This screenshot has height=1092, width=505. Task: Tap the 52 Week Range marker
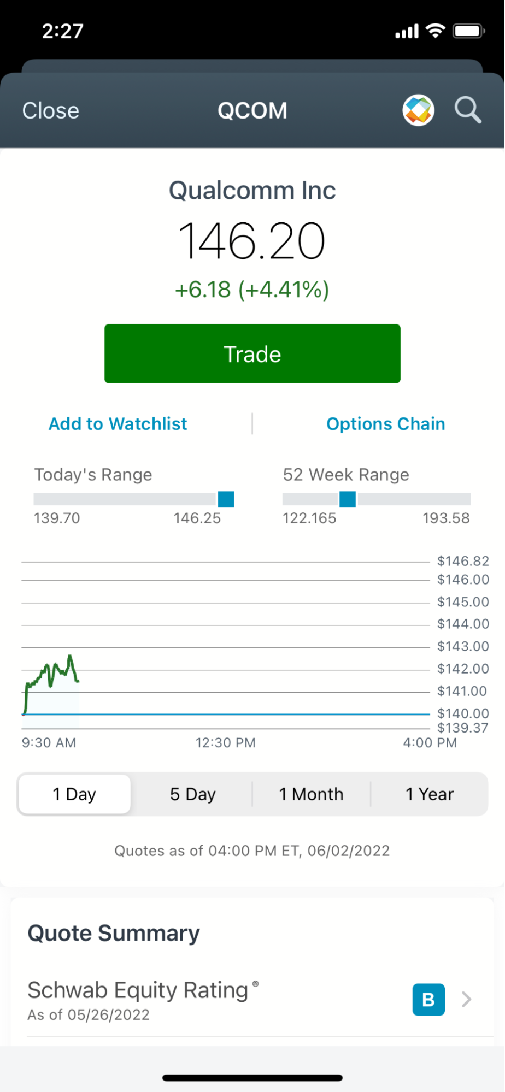tap(348, 499)
